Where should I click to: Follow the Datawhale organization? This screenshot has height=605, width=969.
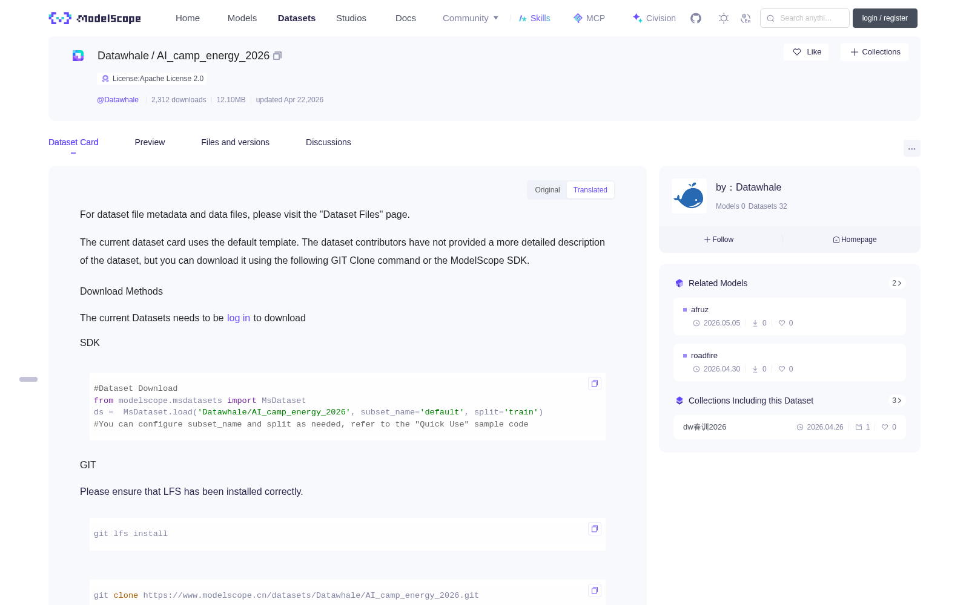click(x=719, y=240)
